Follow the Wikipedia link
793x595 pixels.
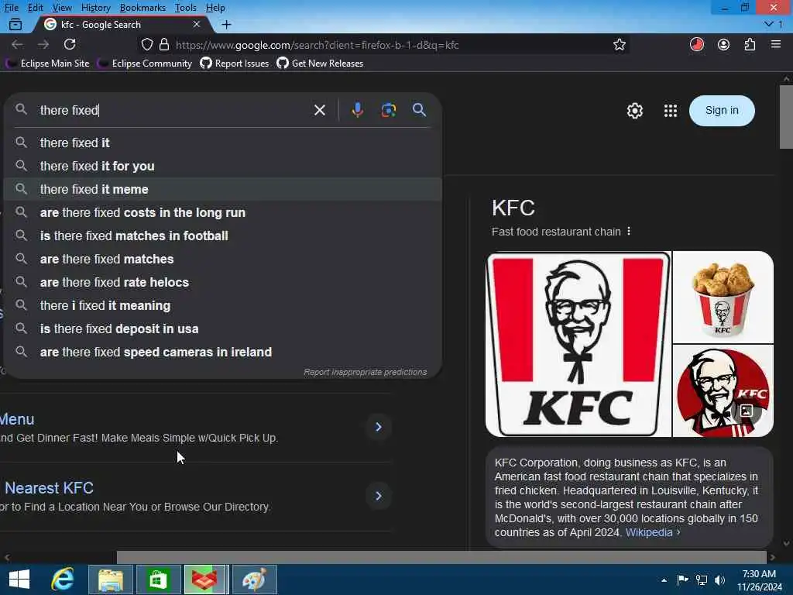pos(649,532)
